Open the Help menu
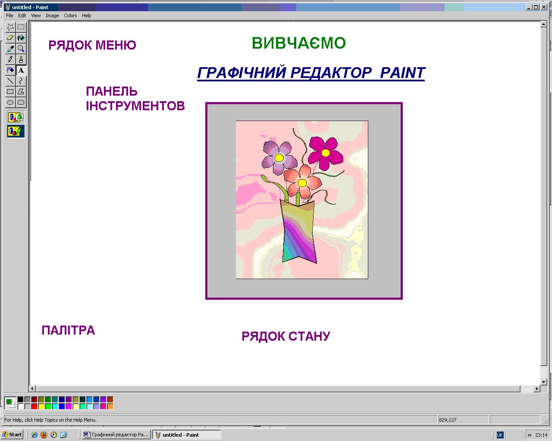This screenshot has height=441, width=552. [x=87, y=16]
